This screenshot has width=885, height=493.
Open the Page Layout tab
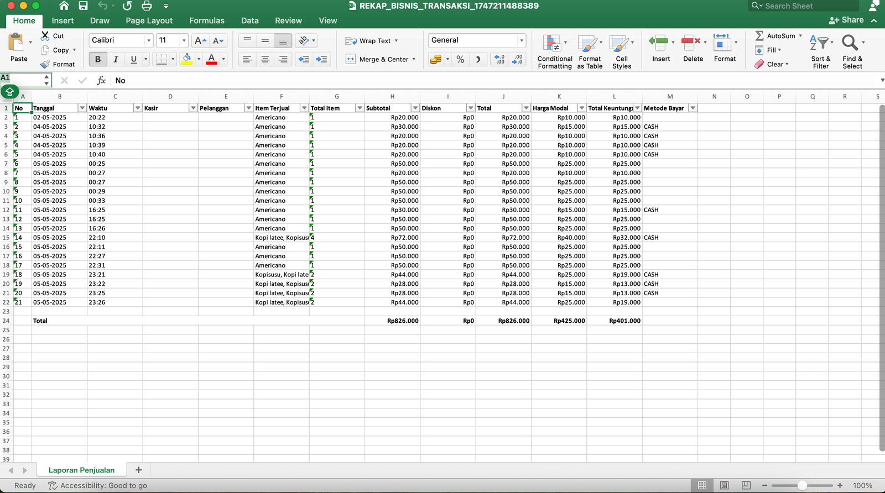(x=149, y=20)
